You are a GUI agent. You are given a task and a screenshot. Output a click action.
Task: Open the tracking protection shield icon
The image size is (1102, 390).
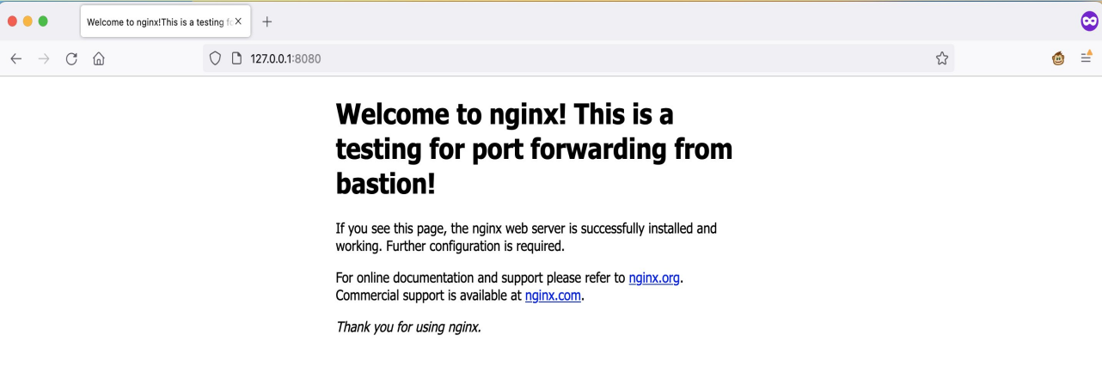pyautogui.click(x=215, y=59)
